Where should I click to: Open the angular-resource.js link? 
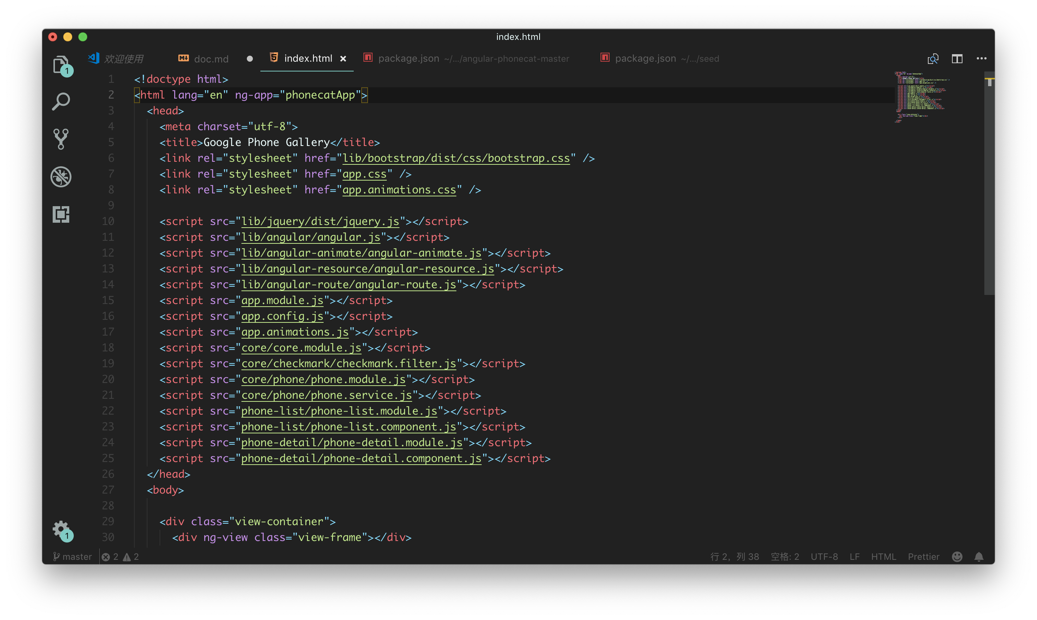pyautogui.click(x=368, y=269)
